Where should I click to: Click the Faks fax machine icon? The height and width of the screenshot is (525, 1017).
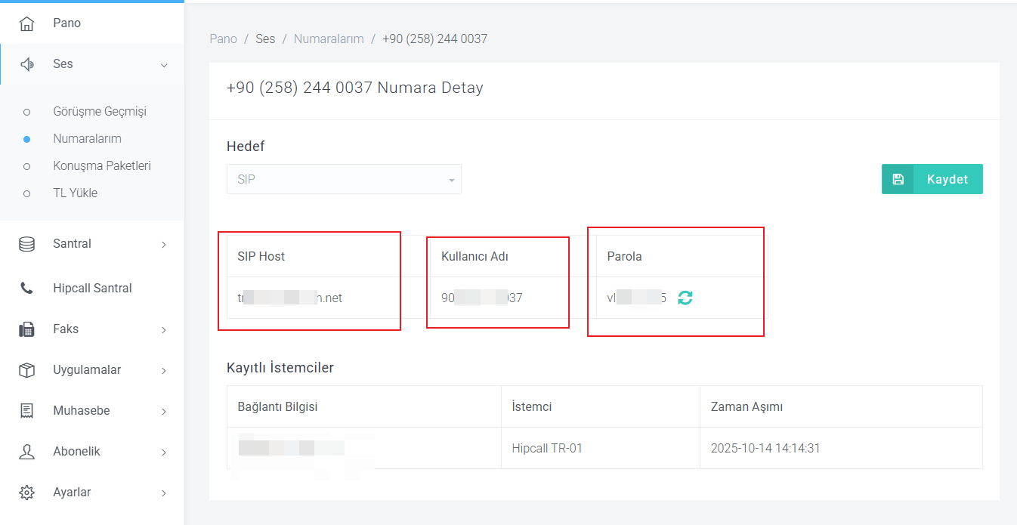26,329
